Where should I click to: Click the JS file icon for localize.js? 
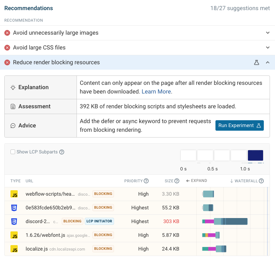[x=14, y=249]
